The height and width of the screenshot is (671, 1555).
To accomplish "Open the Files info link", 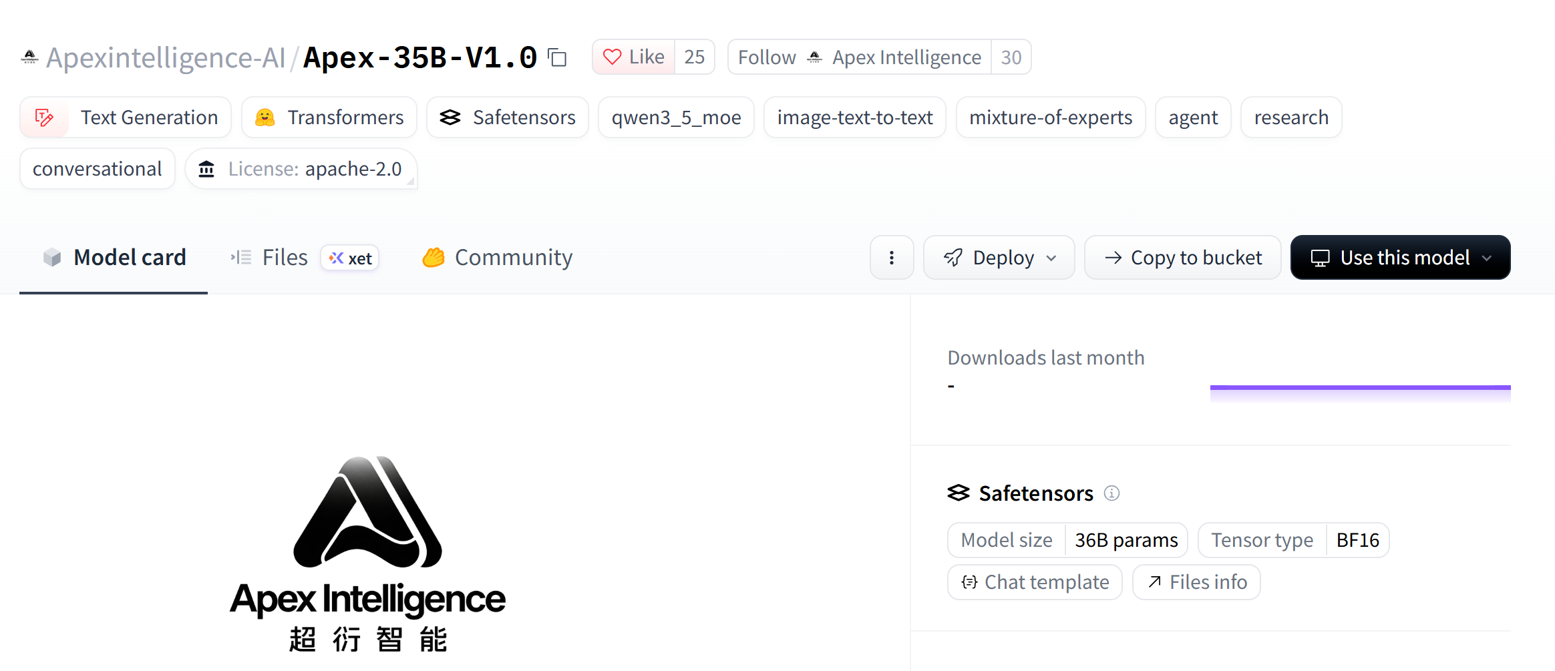I will (x=1196, y=582).
